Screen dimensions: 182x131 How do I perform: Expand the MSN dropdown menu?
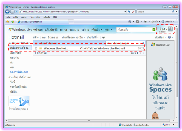[x=108, y=30]
